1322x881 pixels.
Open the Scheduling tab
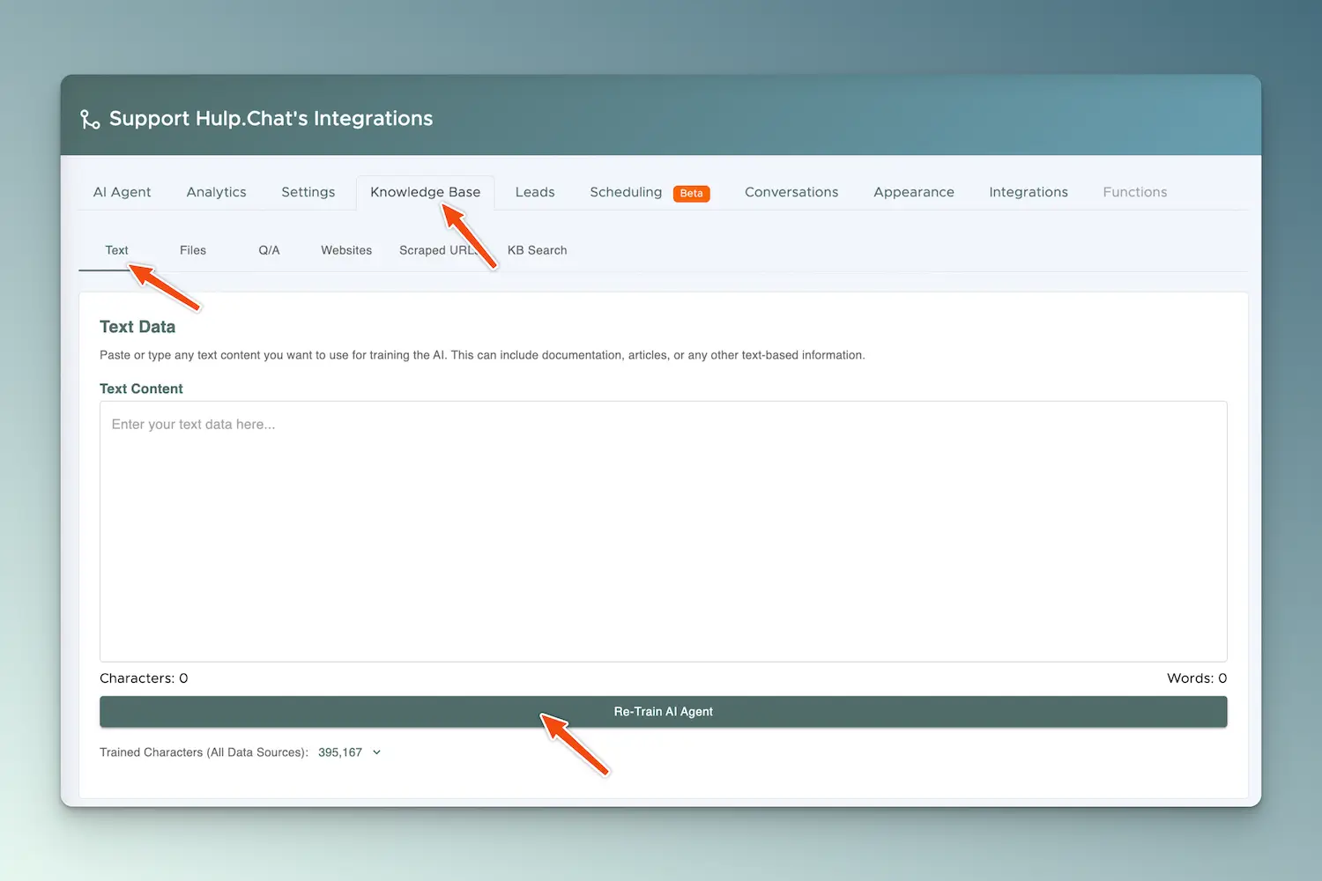[626, 192]
